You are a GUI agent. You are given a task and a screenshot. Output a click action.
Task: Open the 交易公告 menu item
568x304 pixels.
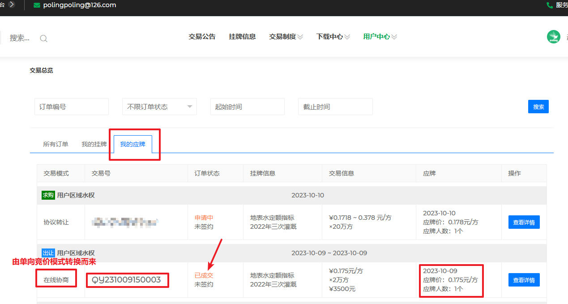click(x=202, y=37)
